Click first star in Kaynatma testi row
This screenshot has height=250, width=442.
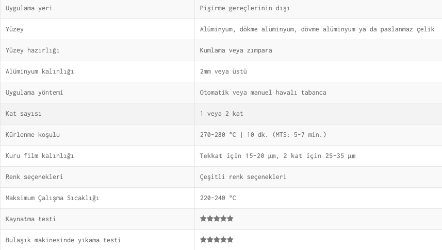point(203,219)
